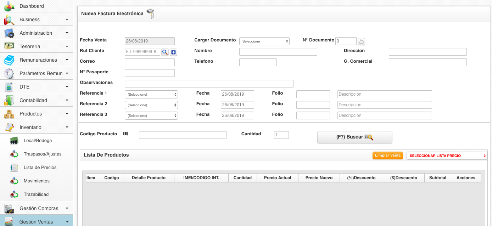Expand the Tesorería menu in the sidebar
This screenshot has height=226, width=492.
[x=36, y=46]
